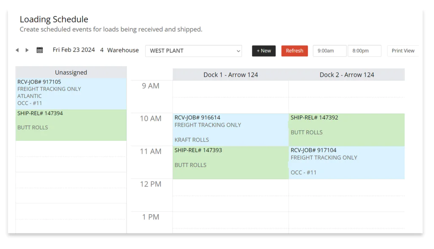Screen dimensions: 434x249
Task: Click the Dock 2 - Arrow 124 column header
Action: 347,75
